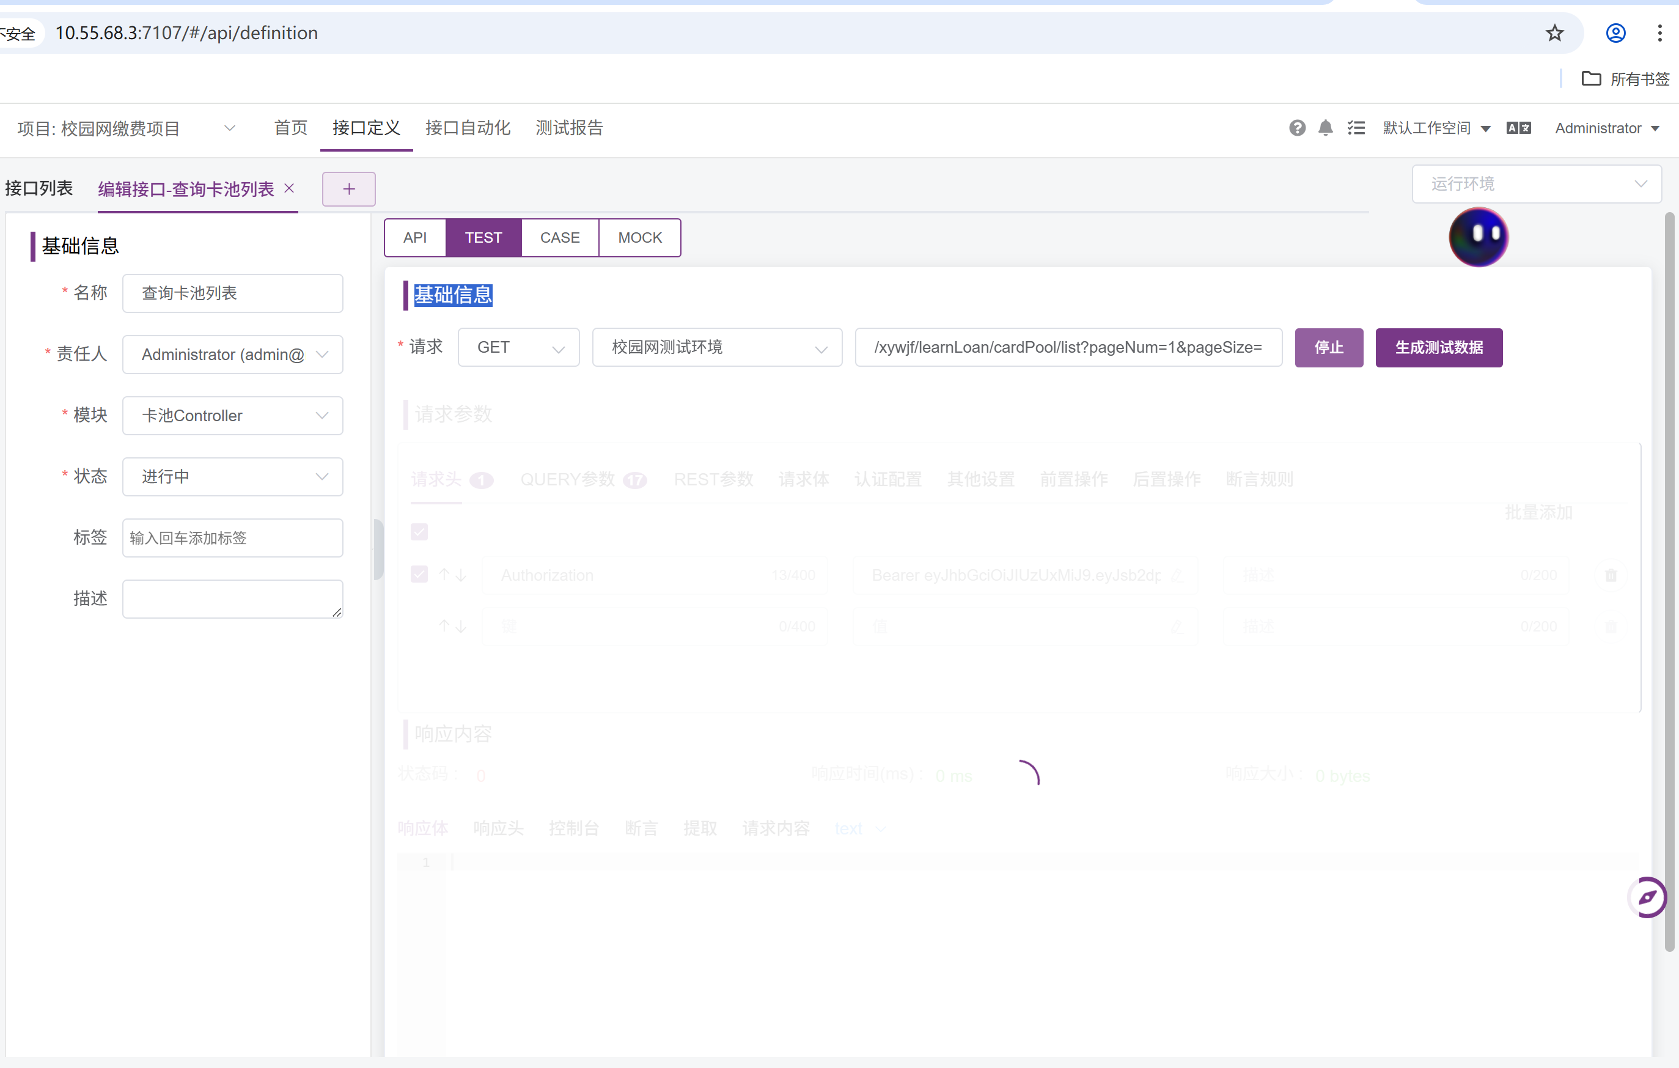Open the 断言规则 tab
This screenshot has width=1679, height=1068.
click(x=1259, y=480)
